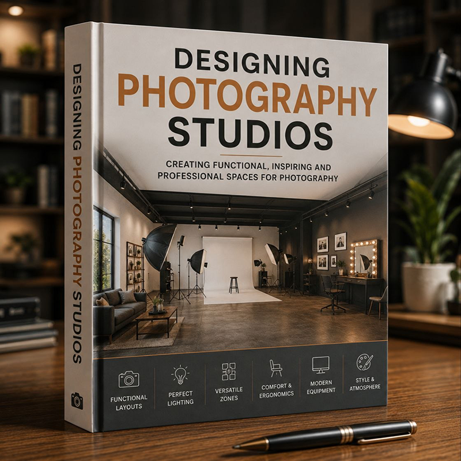Viewport: 461px width, 461px height.
Task: Click the grid icon above Versatile Zones
Action: tap(228, 371)
